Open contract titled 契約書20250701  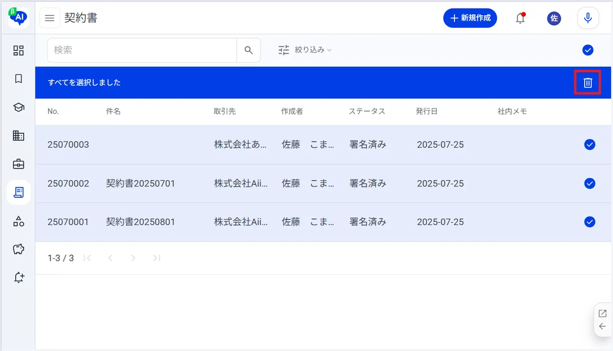coord(140,183)
